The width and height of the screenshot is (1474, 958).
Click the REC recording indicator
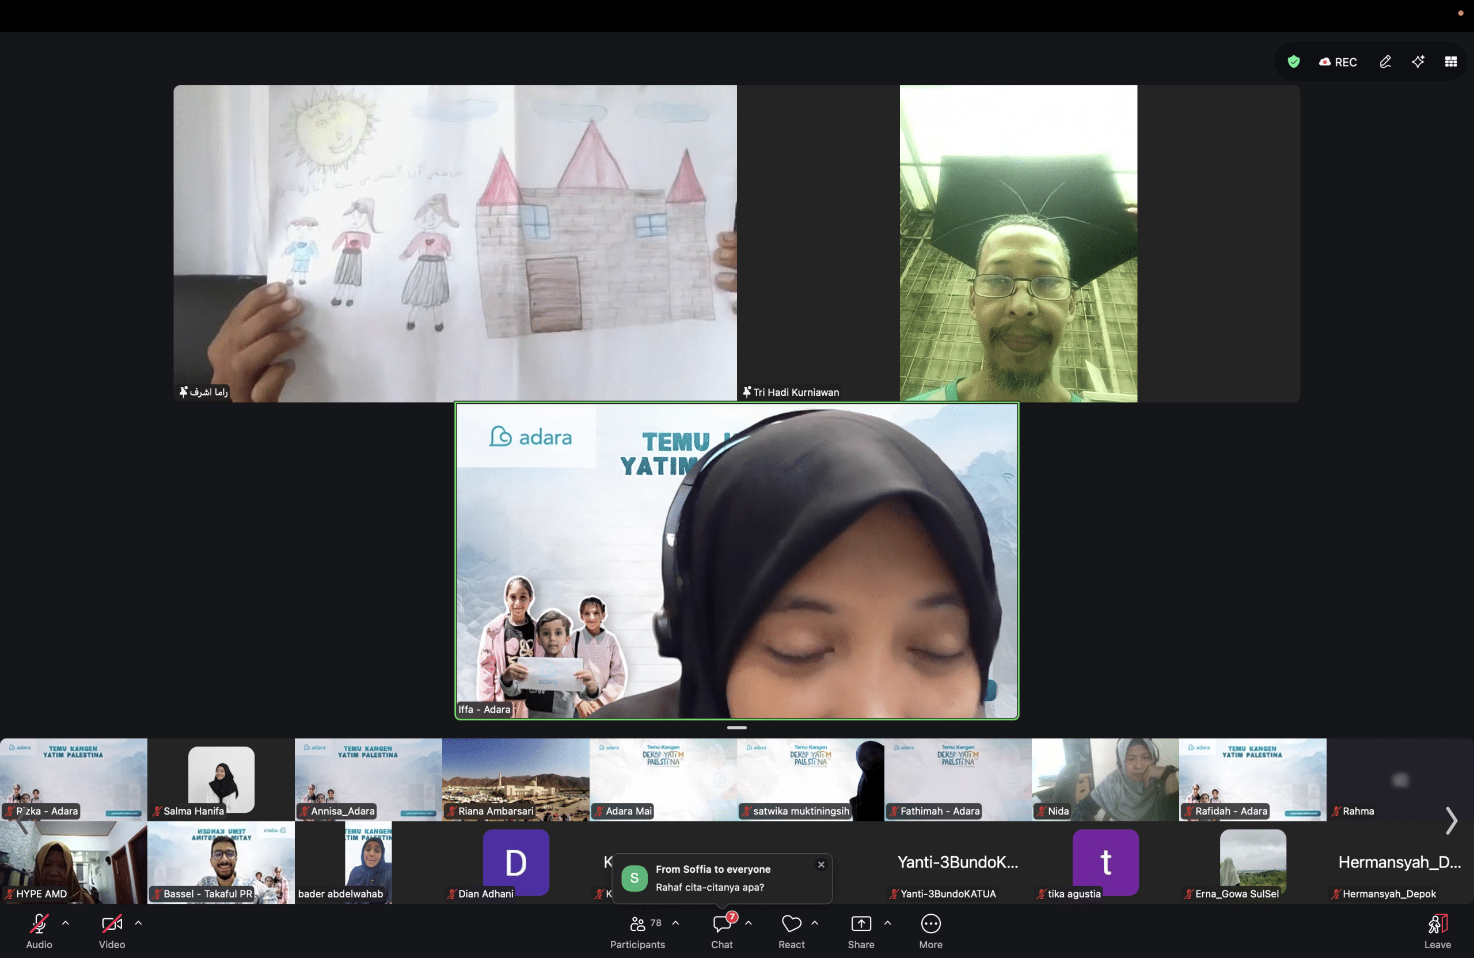[1338, 62]
